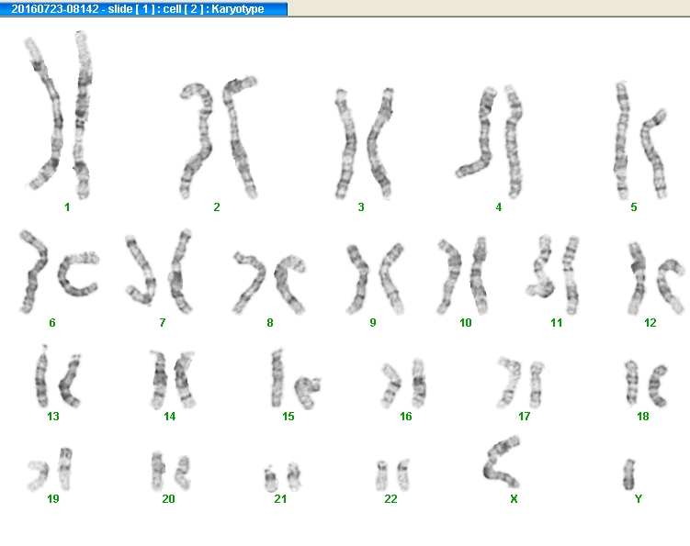Select the chromosome pair labeled 22
This screenshot has height=546, width=690.
tap(393, 474)
